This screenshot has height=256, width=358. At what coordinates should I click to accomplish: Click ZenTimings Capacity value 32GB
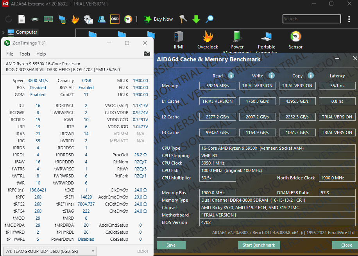pos(86,81)
